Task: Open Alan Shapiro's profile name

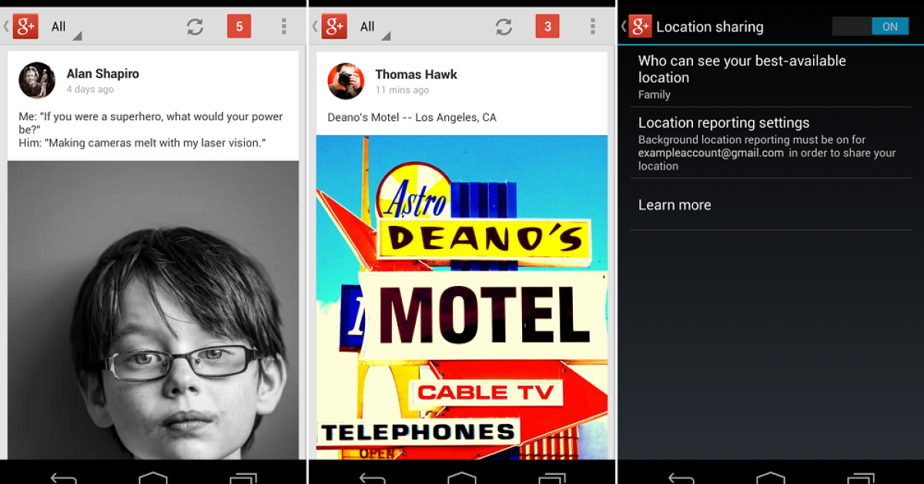Action: coord(102,74)
